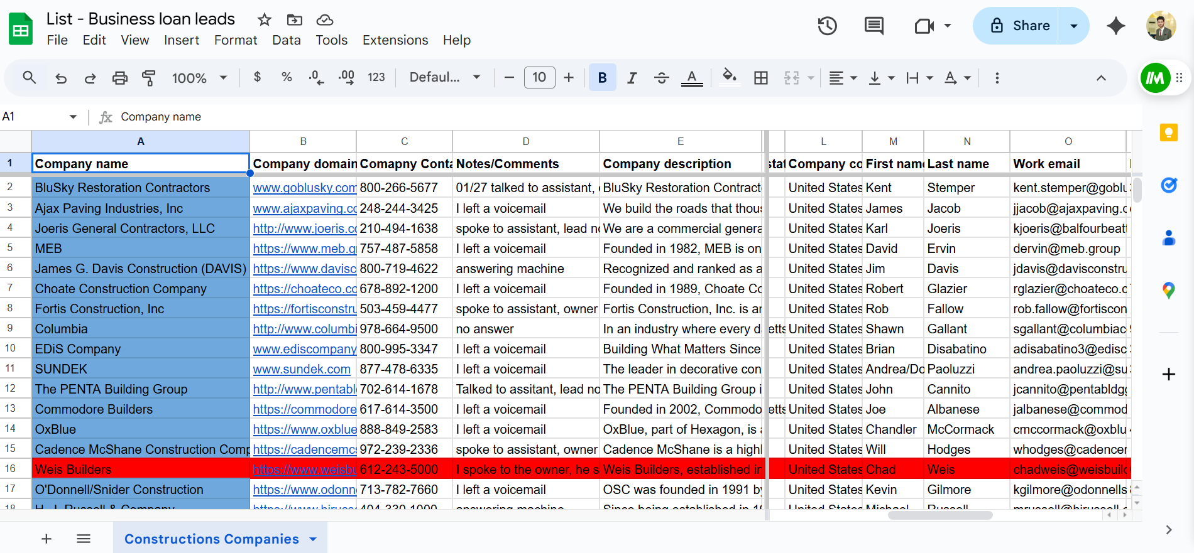
Task: Toggle italic formatting
Action: [632, 78]
